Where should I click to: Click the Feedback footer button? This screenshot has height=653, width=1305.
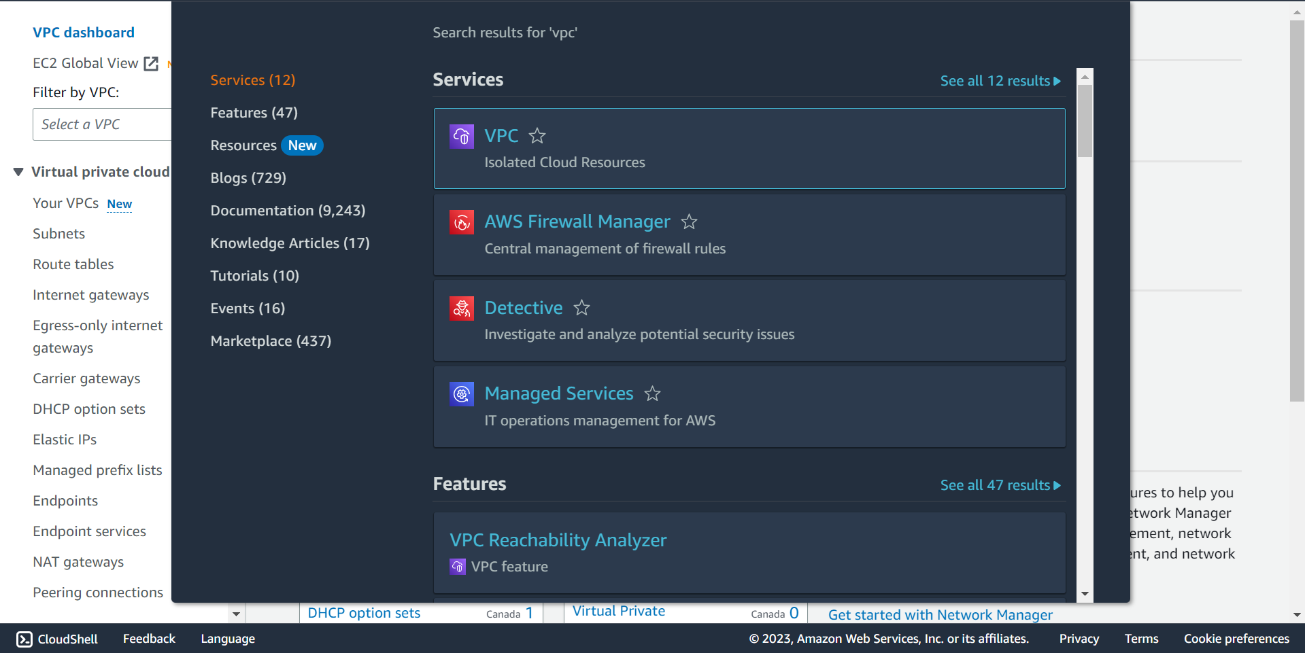149,639
